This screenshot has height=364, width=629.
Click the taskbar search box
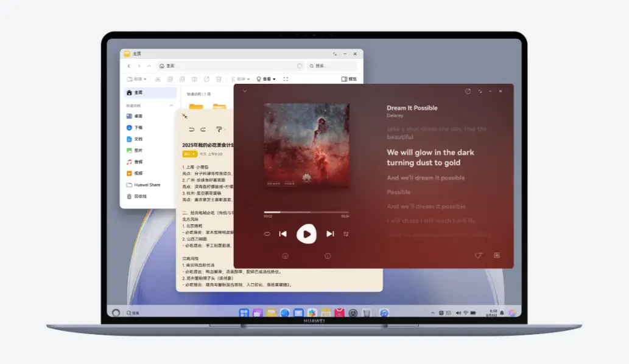tap(133, 313)
